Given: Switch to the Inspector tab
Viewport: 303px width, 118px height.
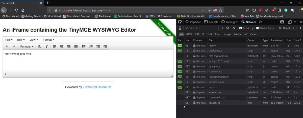Looking at the screenshot, I should tap(193, 22).
